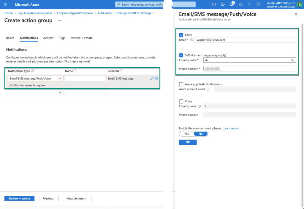Screen dimensions: 304x209
Task: Open the Directories and subscriptions filter icon
Action: coord(223,4)
